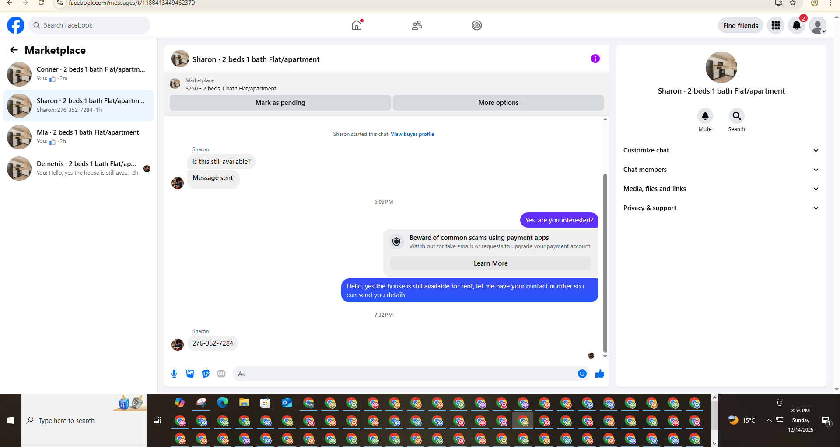Open Microsoft Store from taskbar
Screen dimensions: 840x447
[266, 402]
